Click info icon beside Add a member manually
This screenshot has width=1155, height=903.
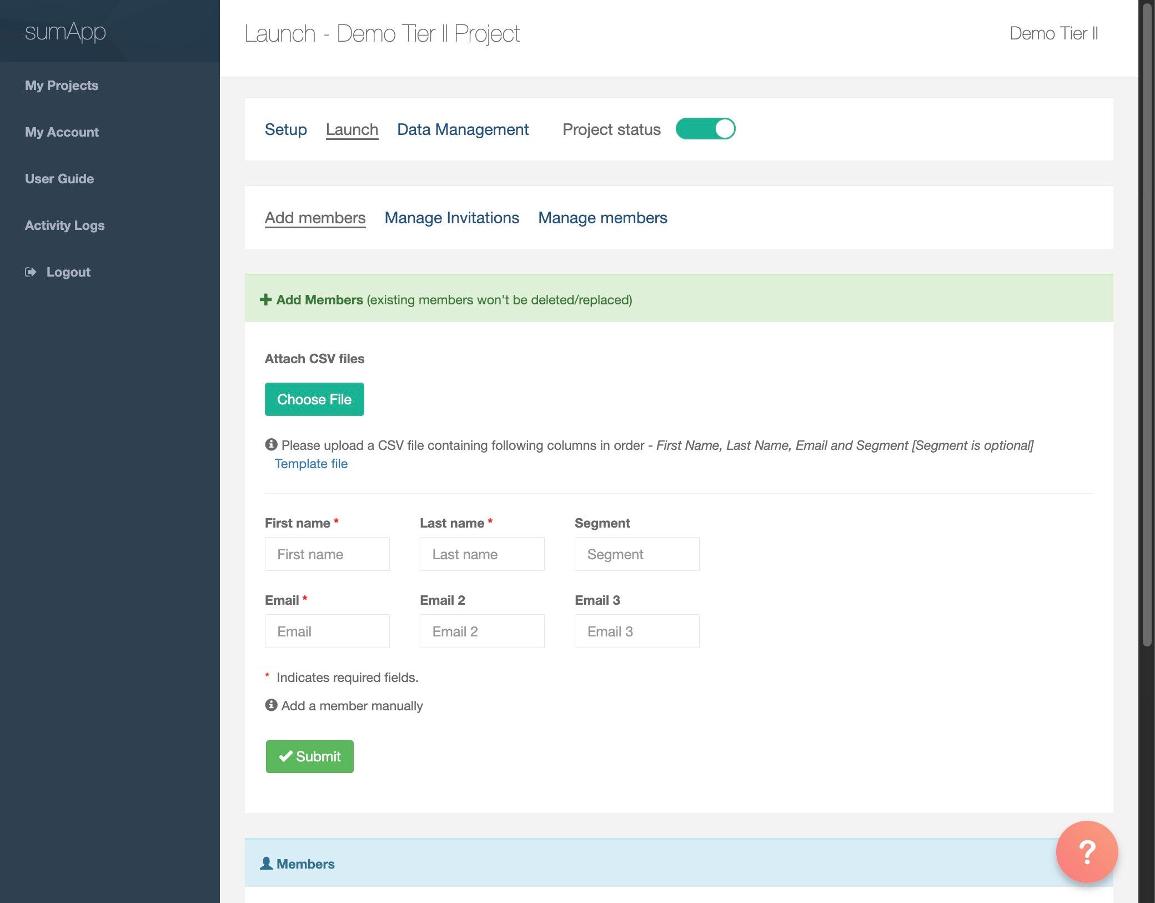click(271, 705)
